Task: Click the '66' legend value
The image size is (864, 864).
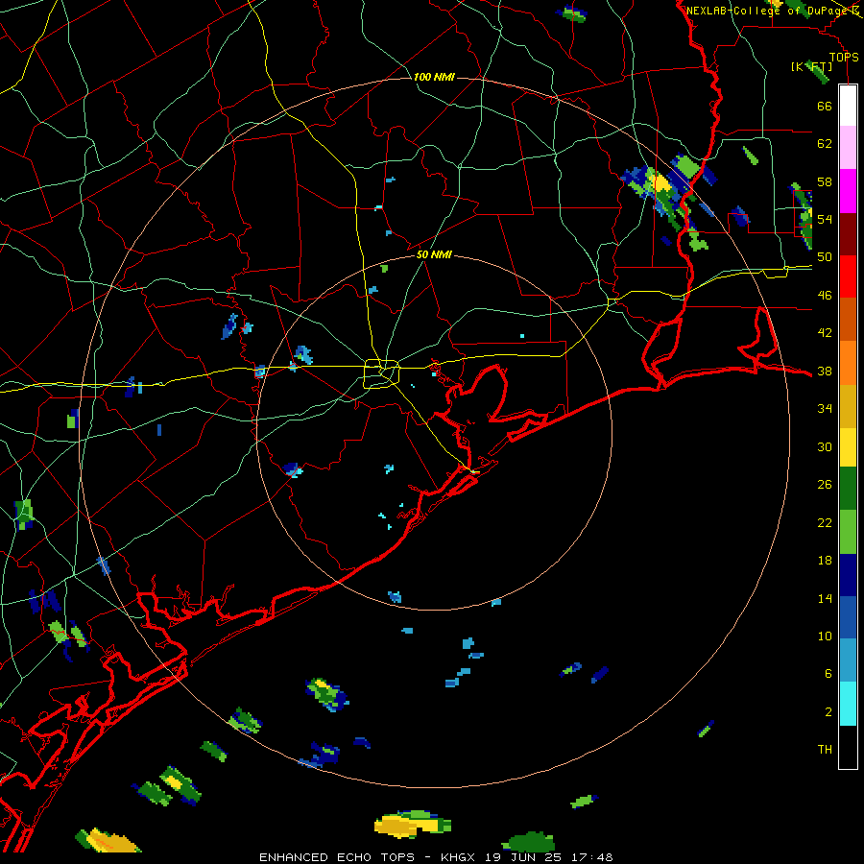Action: coord(825,106)
